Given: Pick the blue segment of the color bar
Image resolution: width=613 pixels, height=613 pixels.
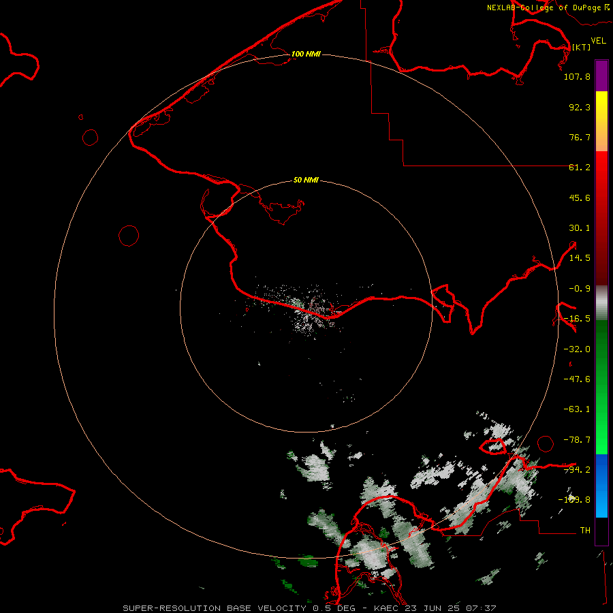Looking at the screenshot, I should point(601,486).
